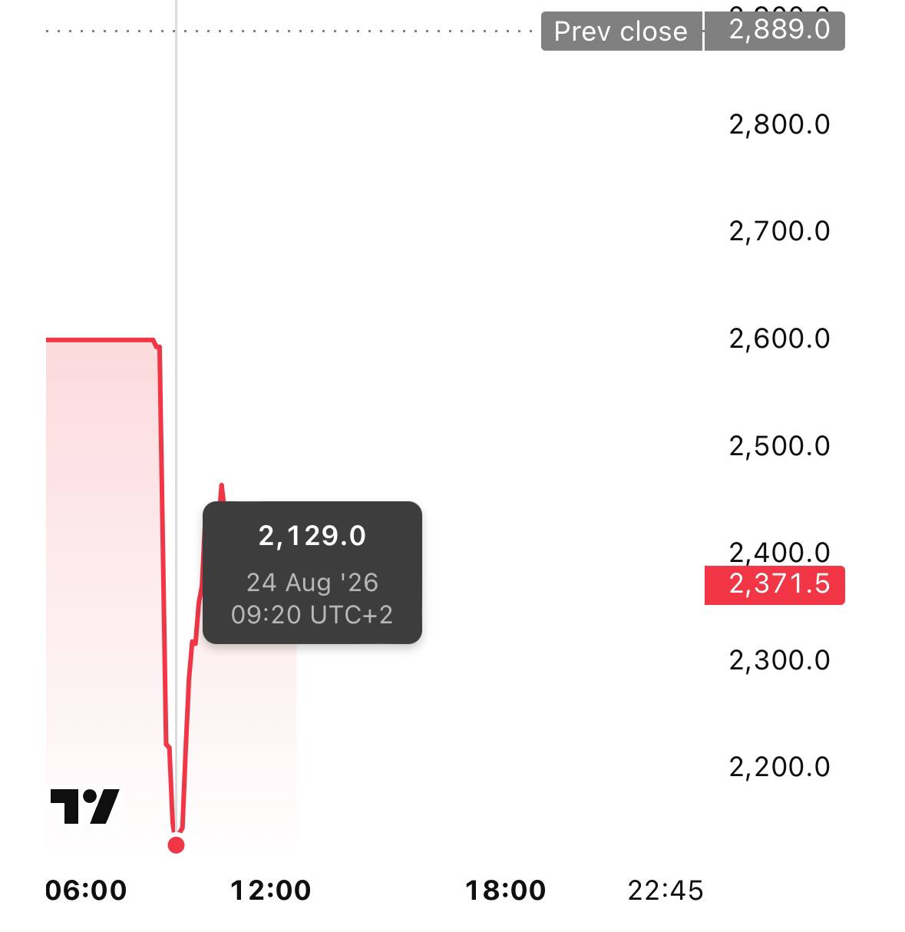The height and width of the screenshot is (932, 905).
Task: Click the 2,500.0 price axis label
Action: click(780, 446)
